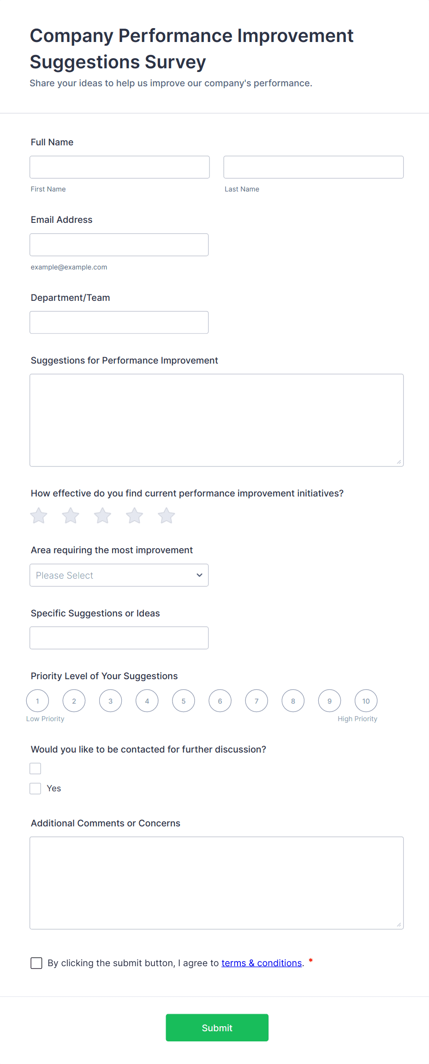
Task: Pick priority level 7
Action: tap(256, 701)
